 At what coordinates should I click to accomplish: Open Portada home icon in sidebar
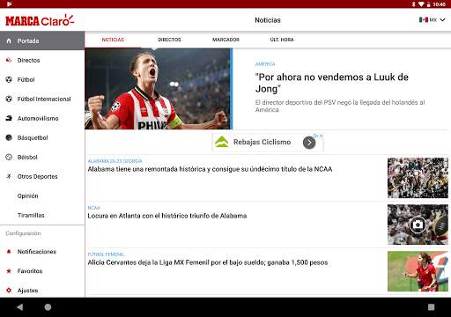(x=9, y=41)
